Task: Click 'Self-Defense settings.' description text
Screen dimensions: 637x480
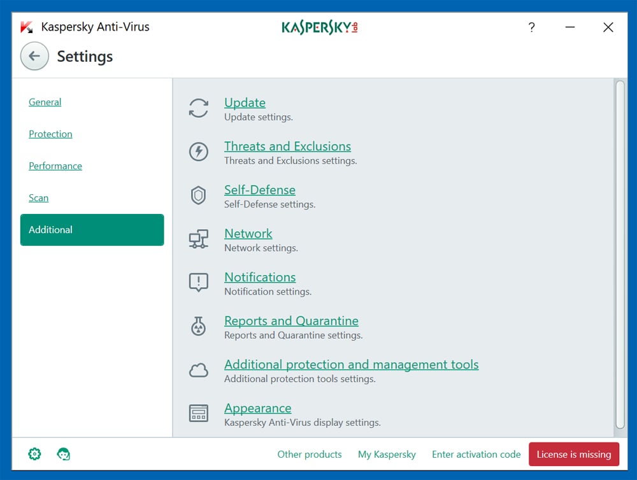Action: pyautogui.click(x=269, y=204)
